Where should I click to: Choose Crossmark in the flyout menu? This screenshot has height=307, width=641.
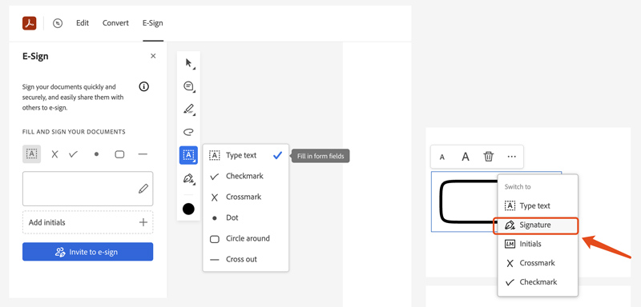tap(246, 197)
